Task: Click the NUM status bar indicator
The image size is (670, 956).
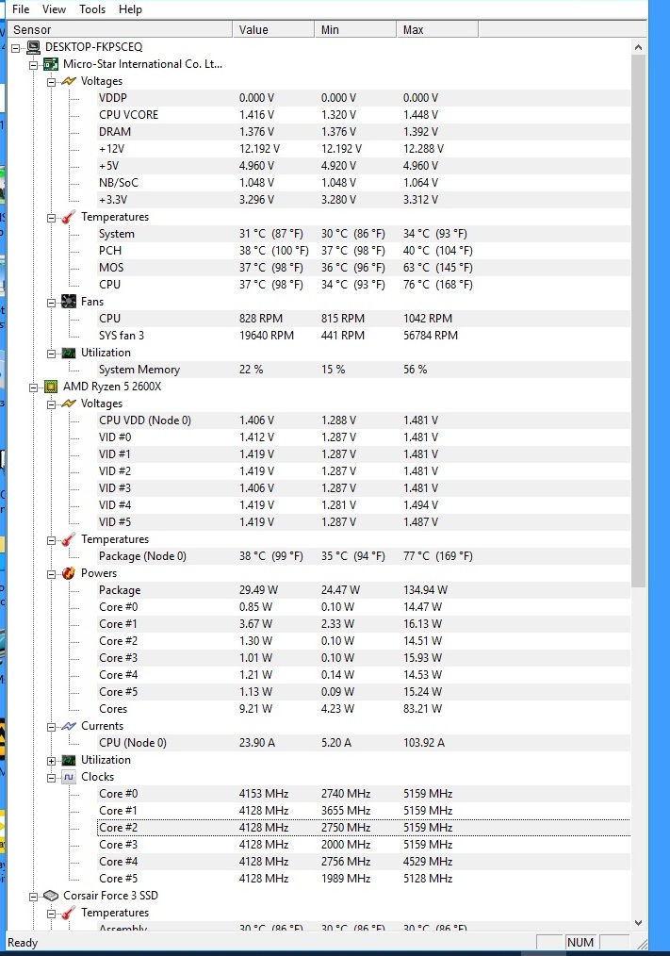Action: tap(580, 942)
